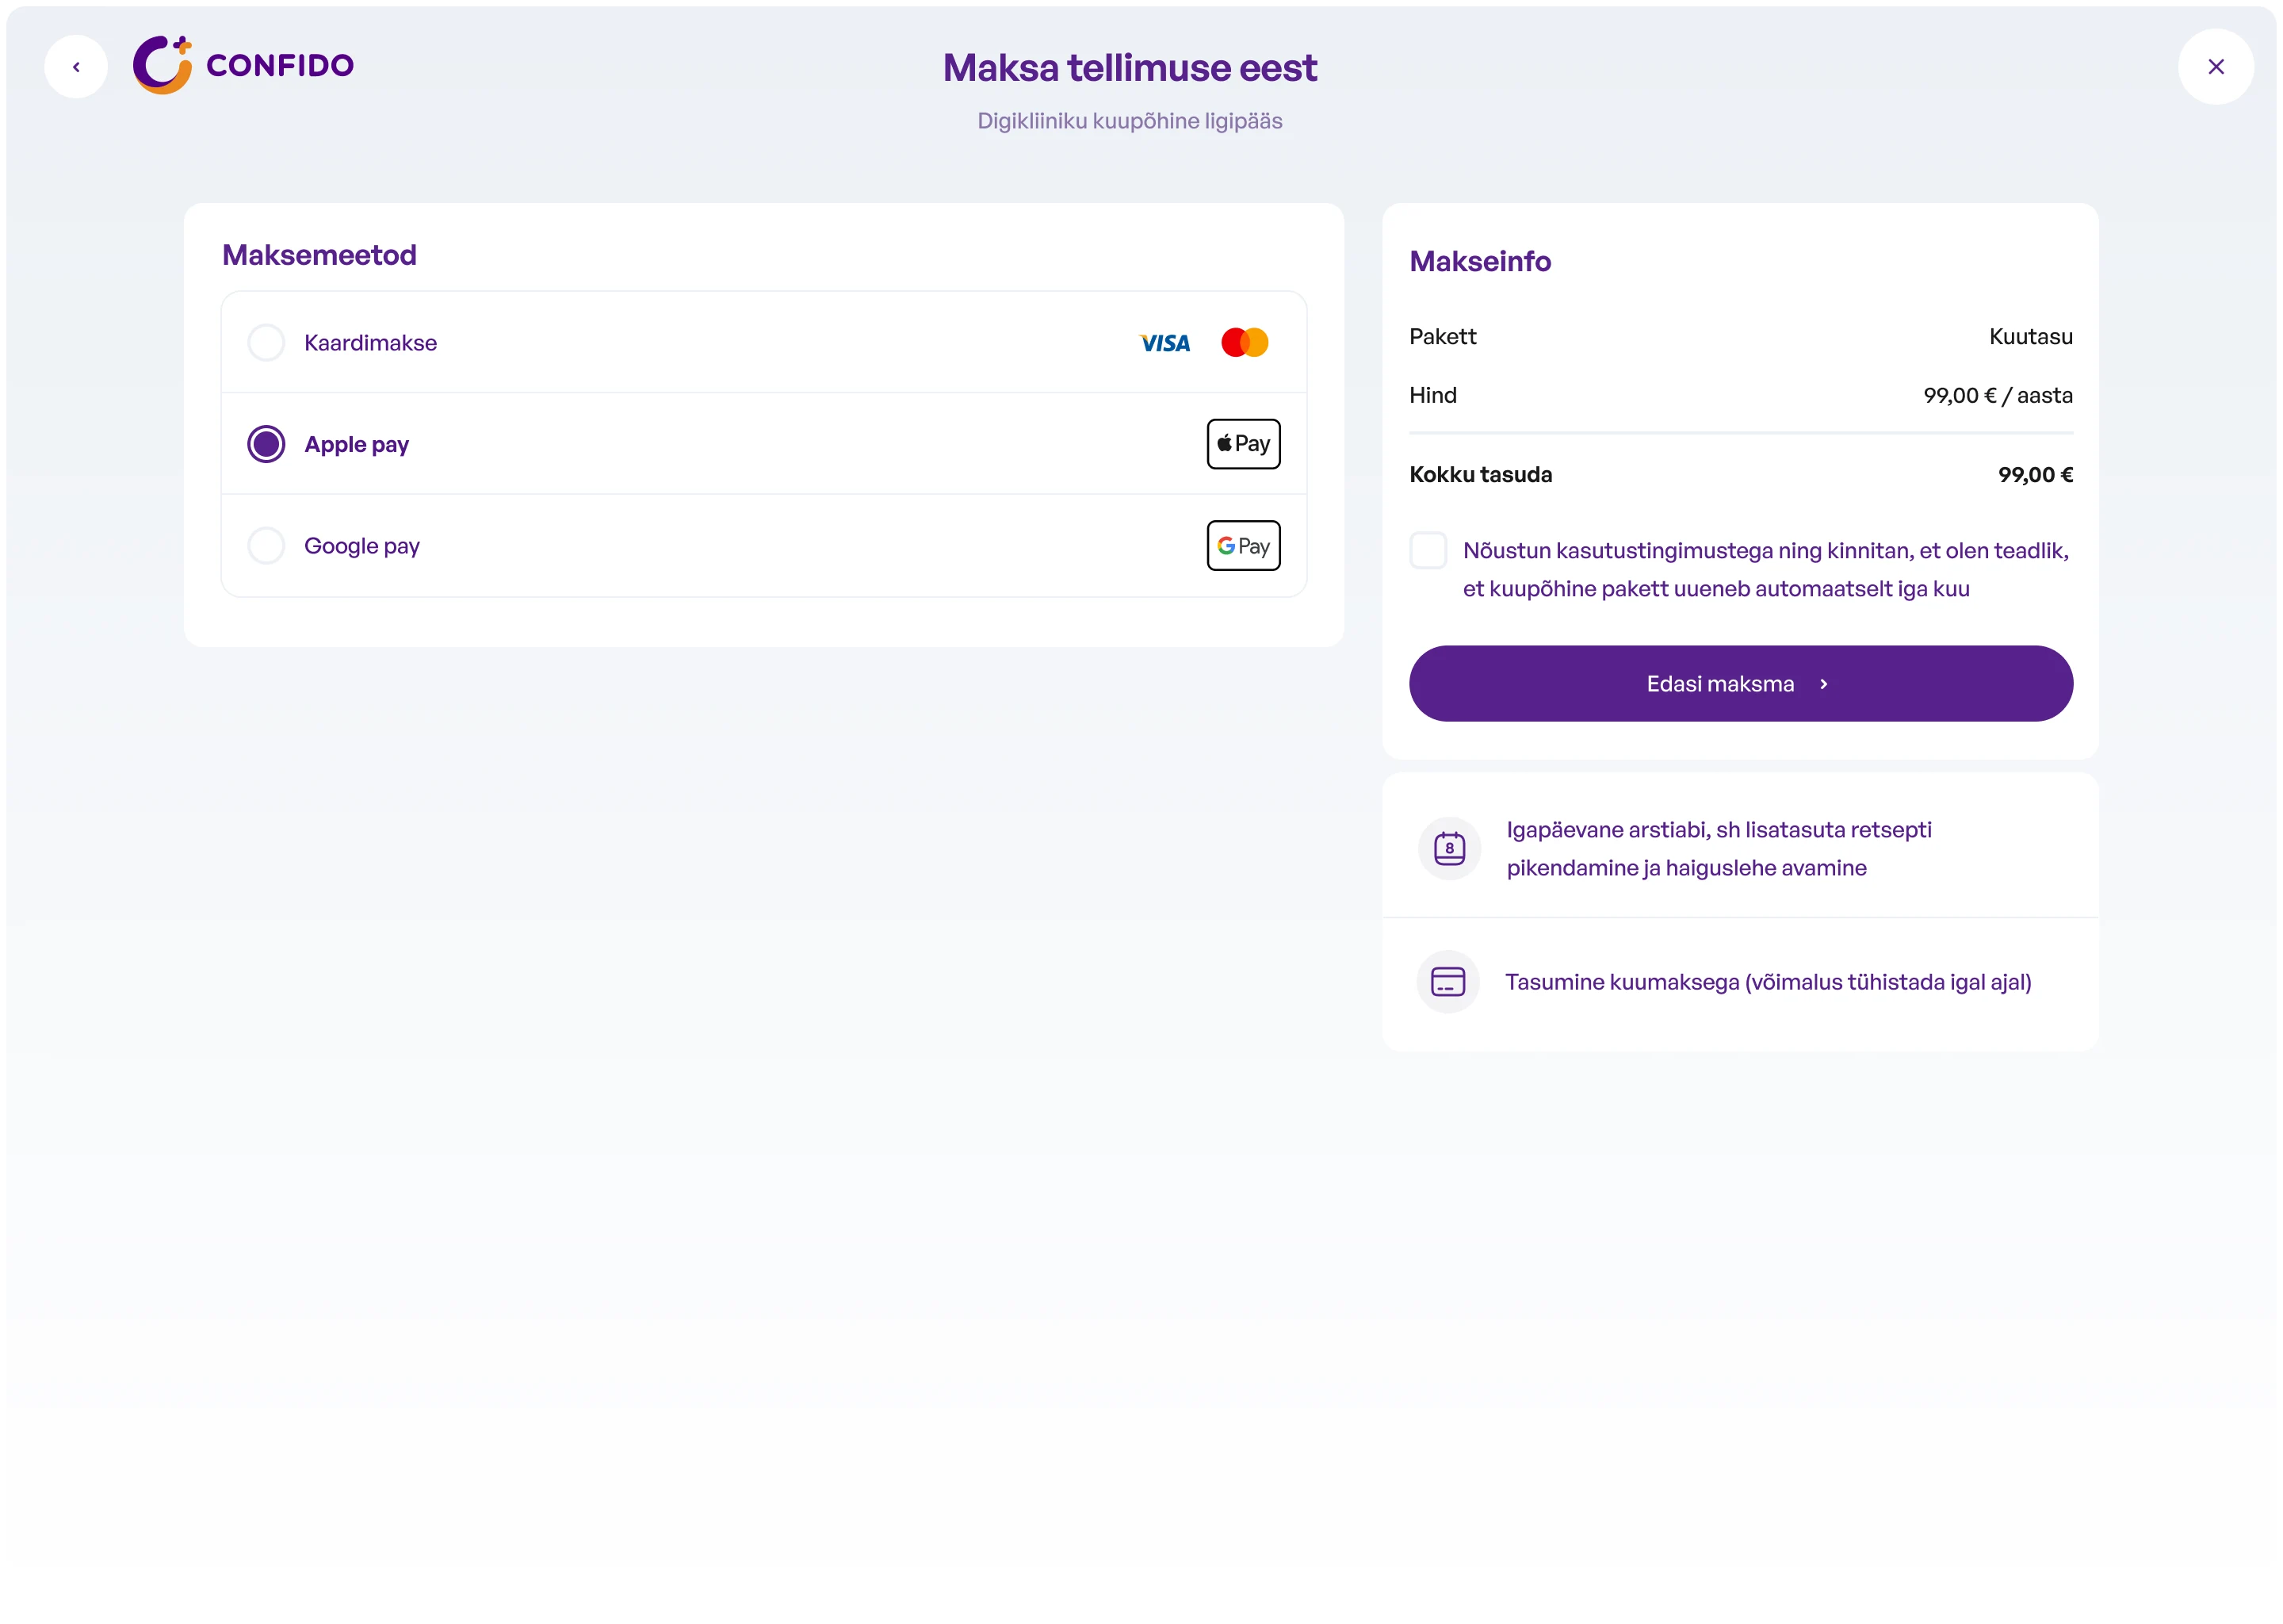Viewport: 2283px width, 1624px height.
Task: Click the Kaardimakse label text
Action: coord(370,343)
